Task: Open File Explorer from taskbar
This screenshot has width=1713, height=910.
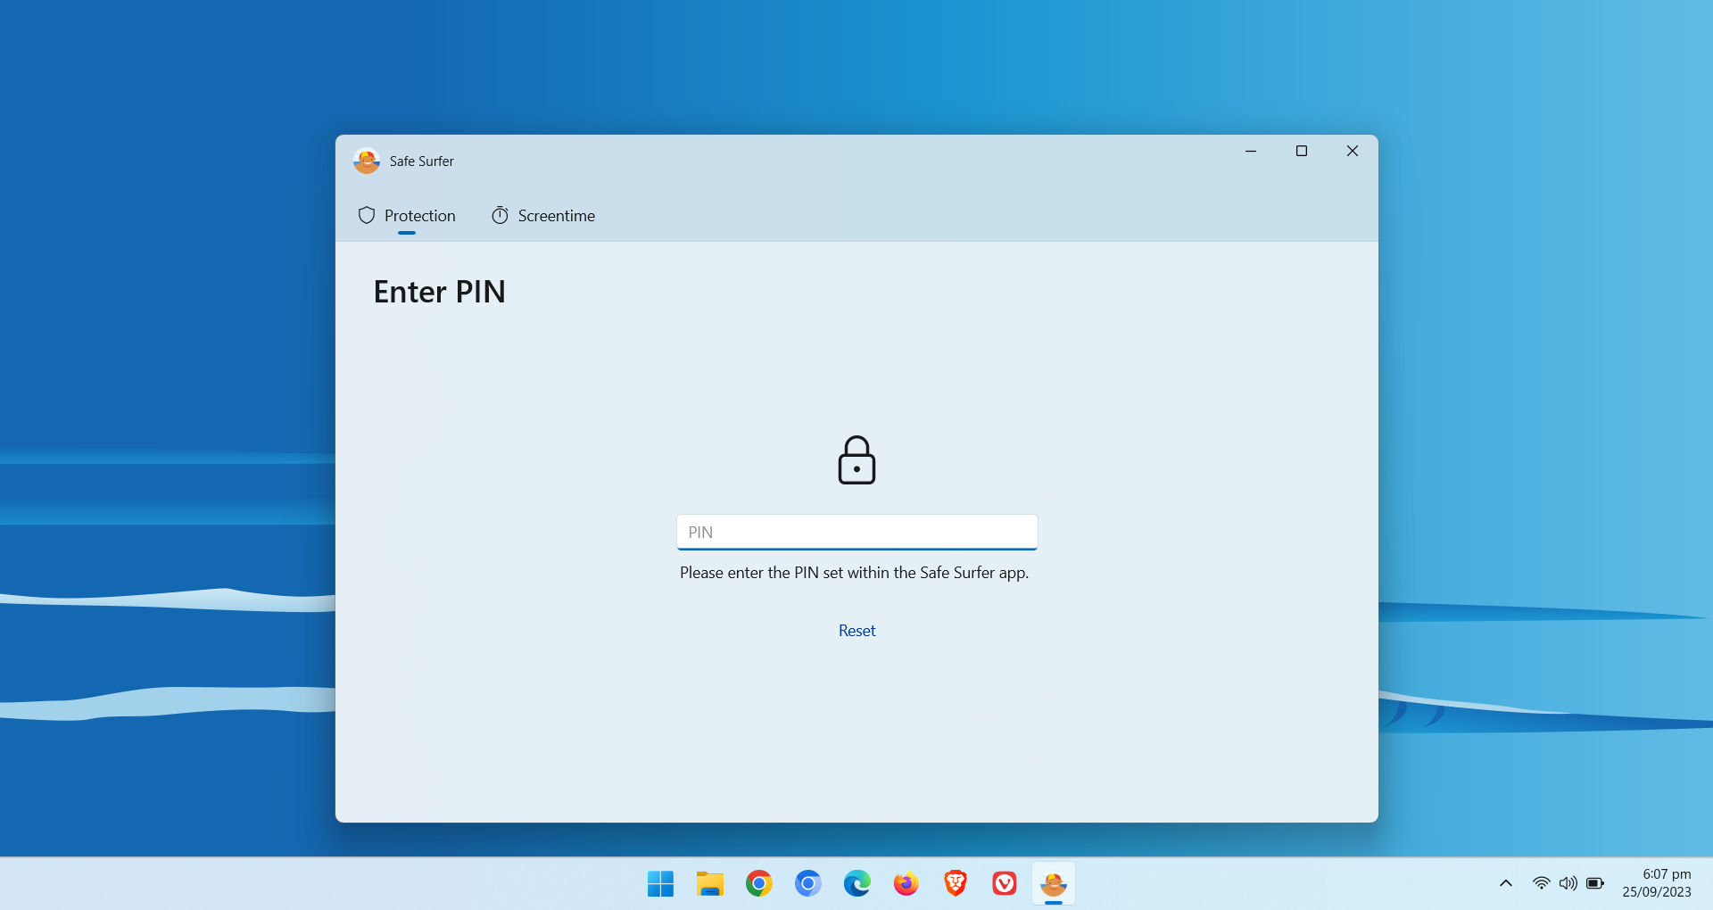Action: click(709, 883)
